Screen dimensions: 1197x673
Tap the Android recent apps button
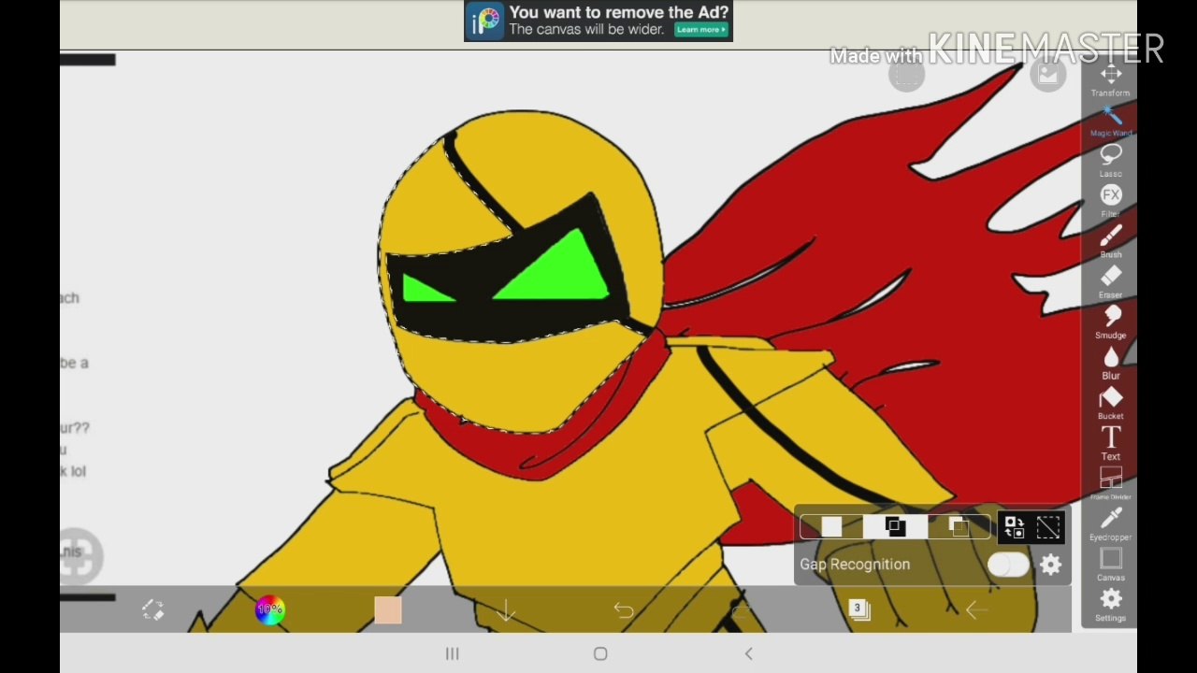tap(452, 654)
